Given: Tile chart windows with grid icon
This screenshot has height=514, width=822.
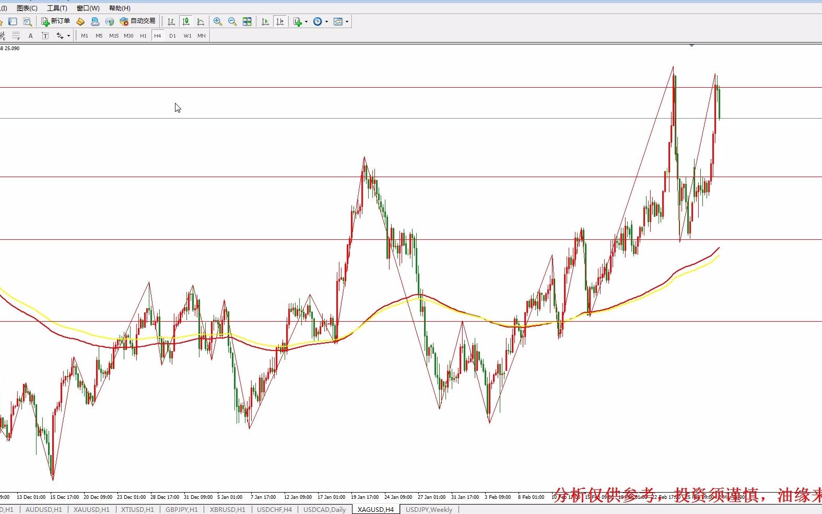Looking at the screenshot, I should (x=247, y=21).
